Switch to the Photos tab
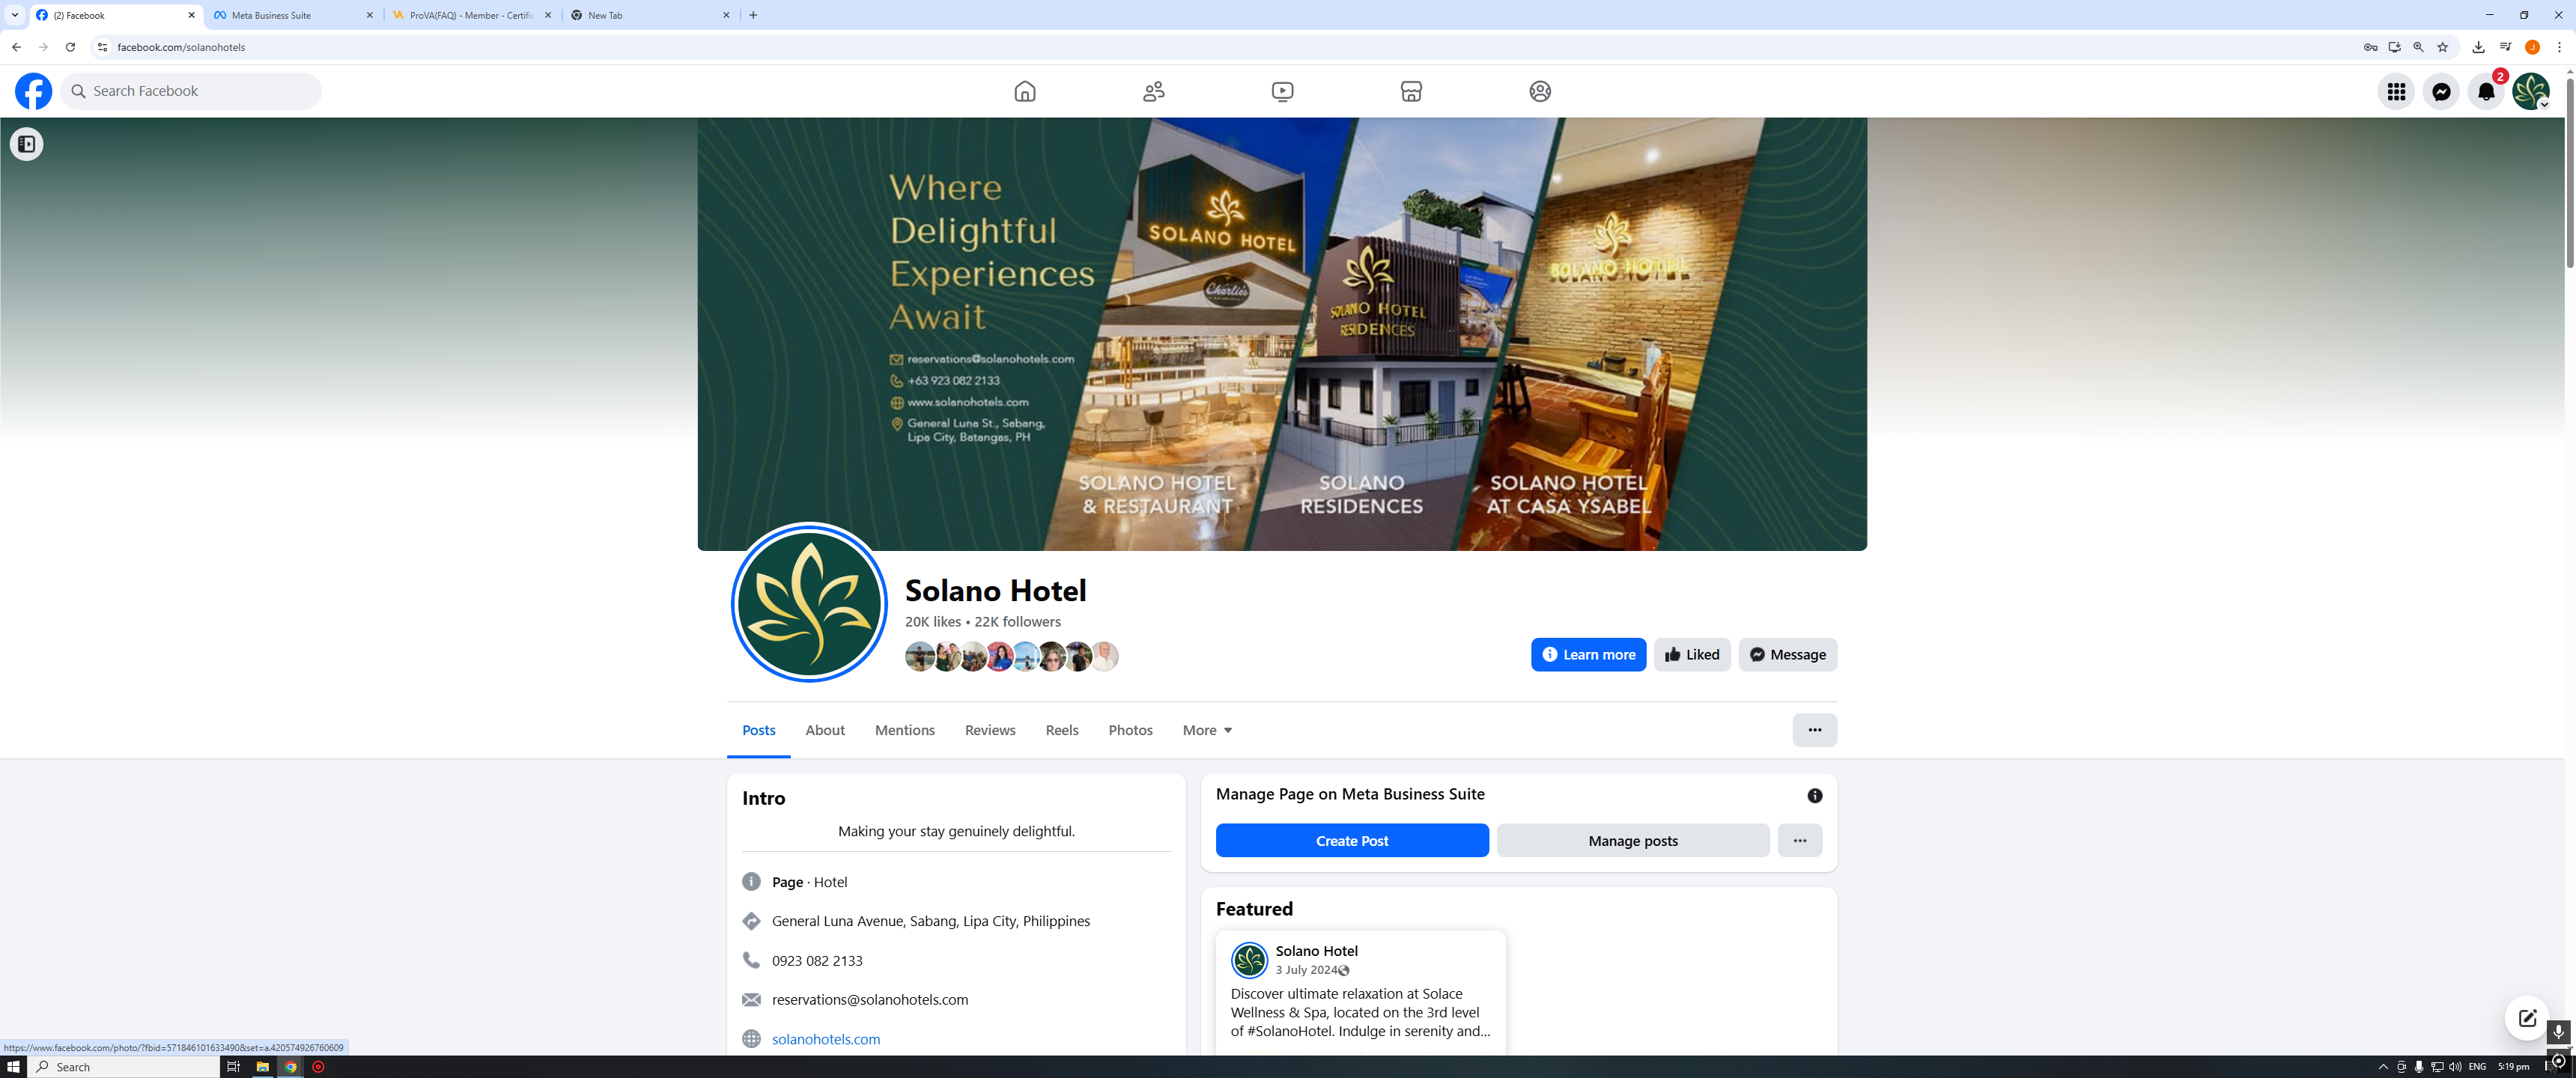 [1130, 730]
